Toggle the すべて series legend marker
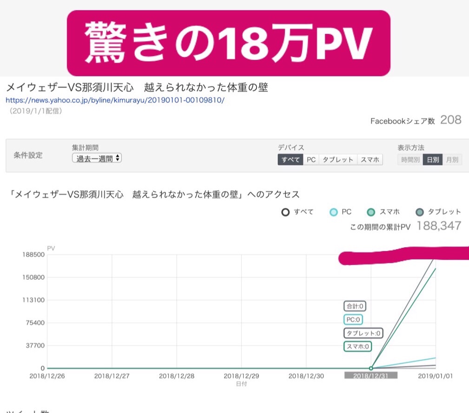The width and height of the screenshot is (469, 413). [x=285, y=212]
